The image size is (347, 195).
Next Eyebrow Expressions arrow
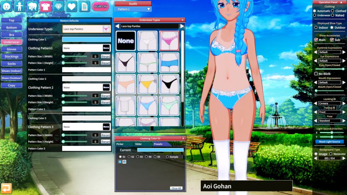(x=344, y=52)
